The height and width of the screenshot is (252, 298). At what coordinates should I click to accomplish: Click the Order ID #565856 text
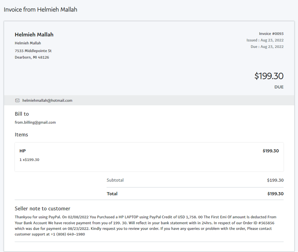pos(258,223)
